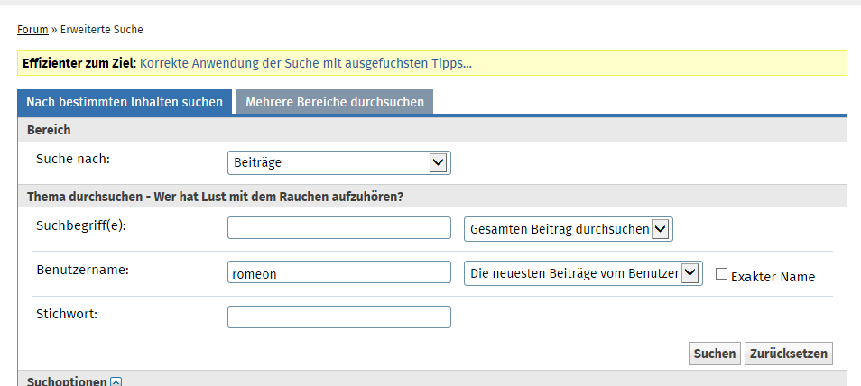Click the Thema durchsuchen section header

(x=215, y=196)
